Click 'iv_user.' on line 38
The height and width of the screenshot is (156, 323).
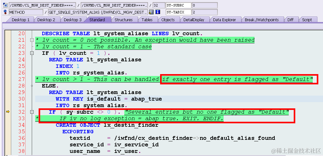127,151
